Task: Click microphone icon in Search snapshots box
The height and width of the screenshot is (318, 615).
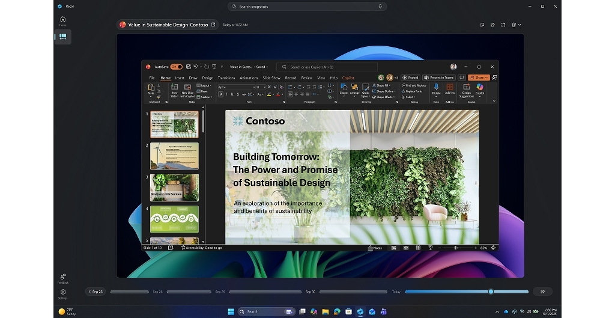Action: tap(380, 6)
